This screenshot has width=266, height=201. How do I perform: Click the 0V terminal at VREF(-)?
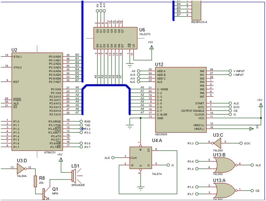[252, 129]
